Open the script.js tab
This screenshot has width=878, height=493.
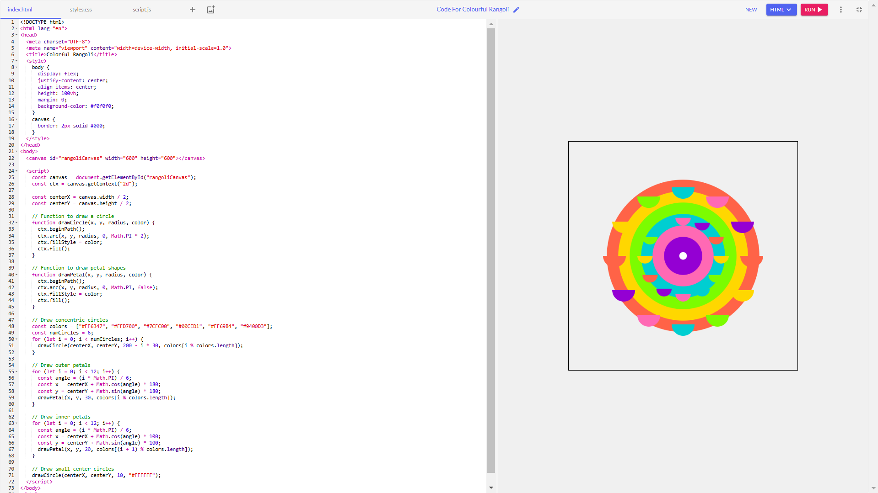142,10
